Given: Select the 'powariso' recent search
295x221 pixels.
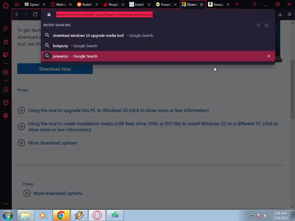Looking at the screenshot, I should coord(158,56).
